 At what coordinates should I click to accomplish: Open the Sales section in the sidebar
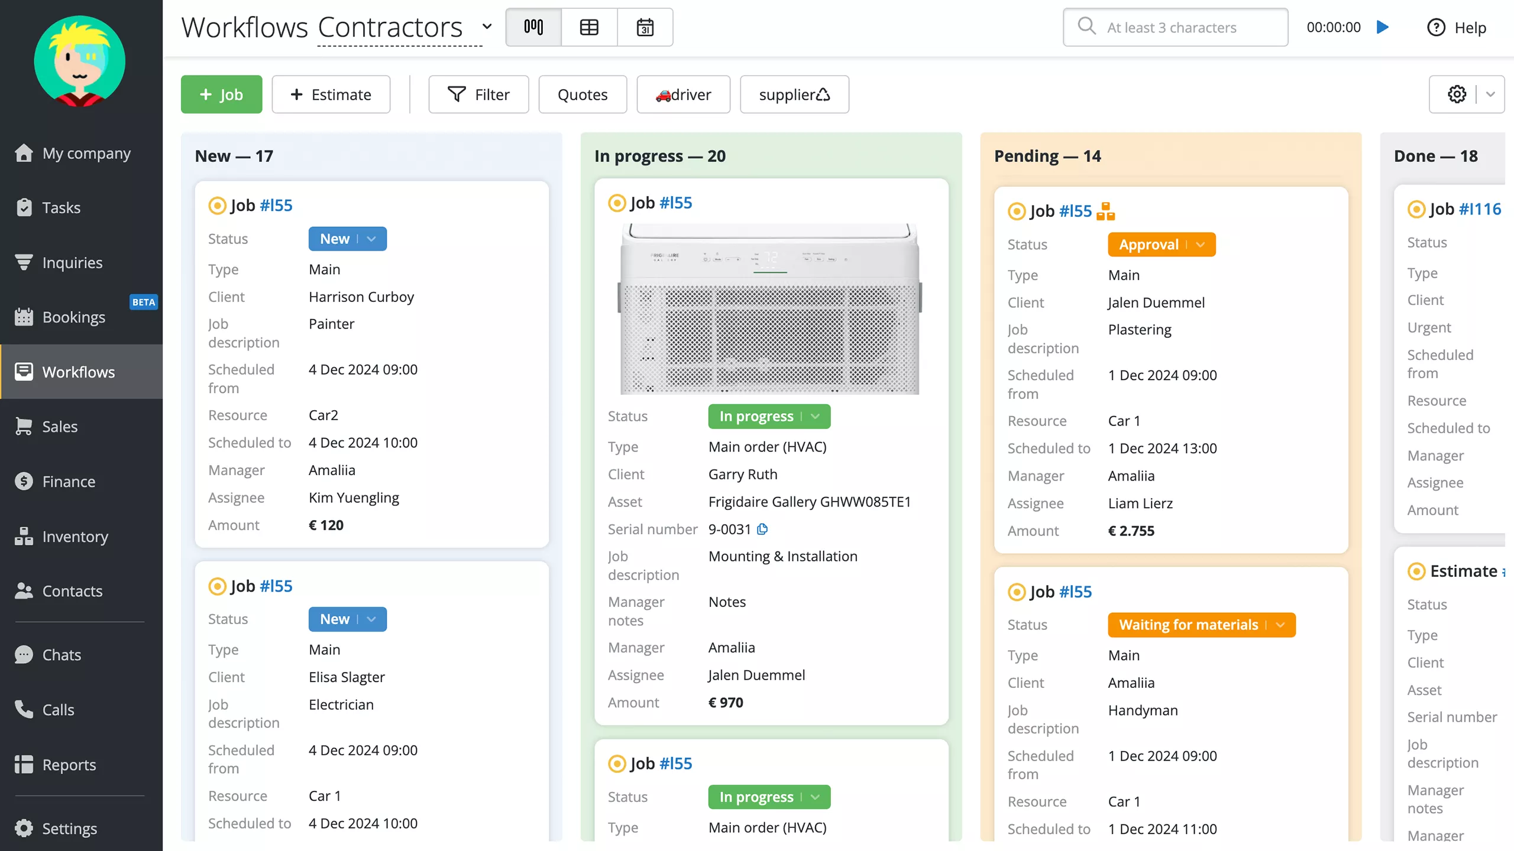(x=60, y=426)
